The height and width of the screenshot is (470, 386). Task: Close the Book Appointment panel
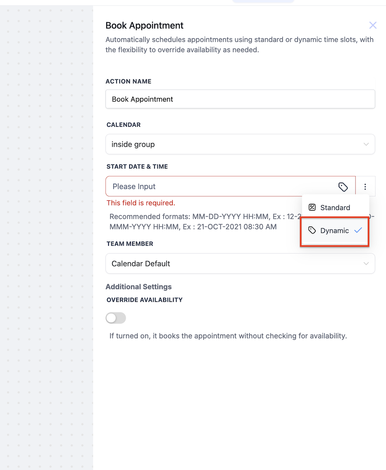coord(373,25)
